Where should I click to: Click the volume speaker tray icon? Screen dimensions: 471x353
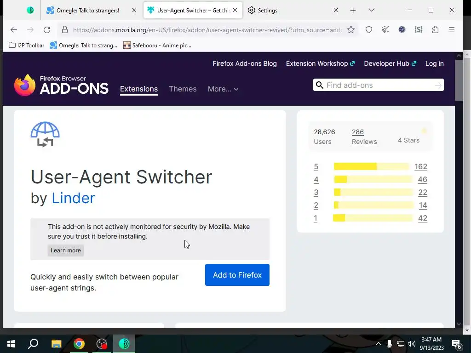click(412, 344)
